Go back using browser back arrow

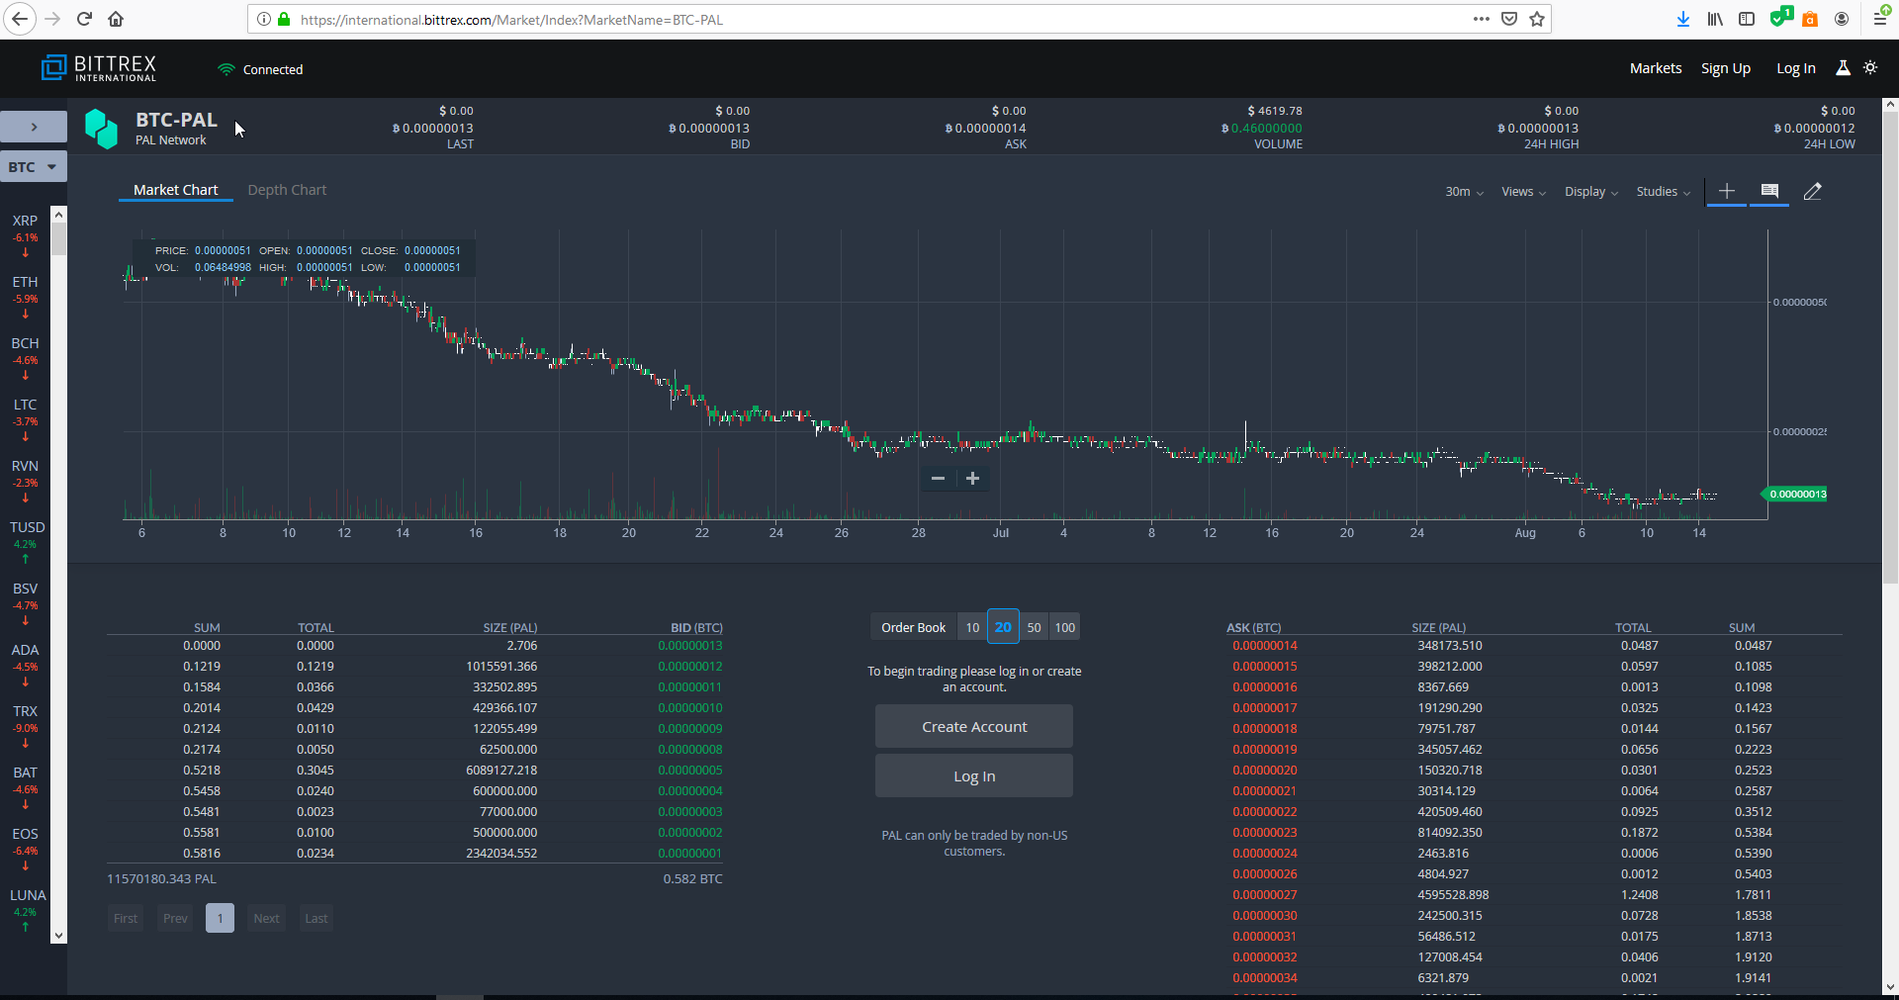[20, 19]
